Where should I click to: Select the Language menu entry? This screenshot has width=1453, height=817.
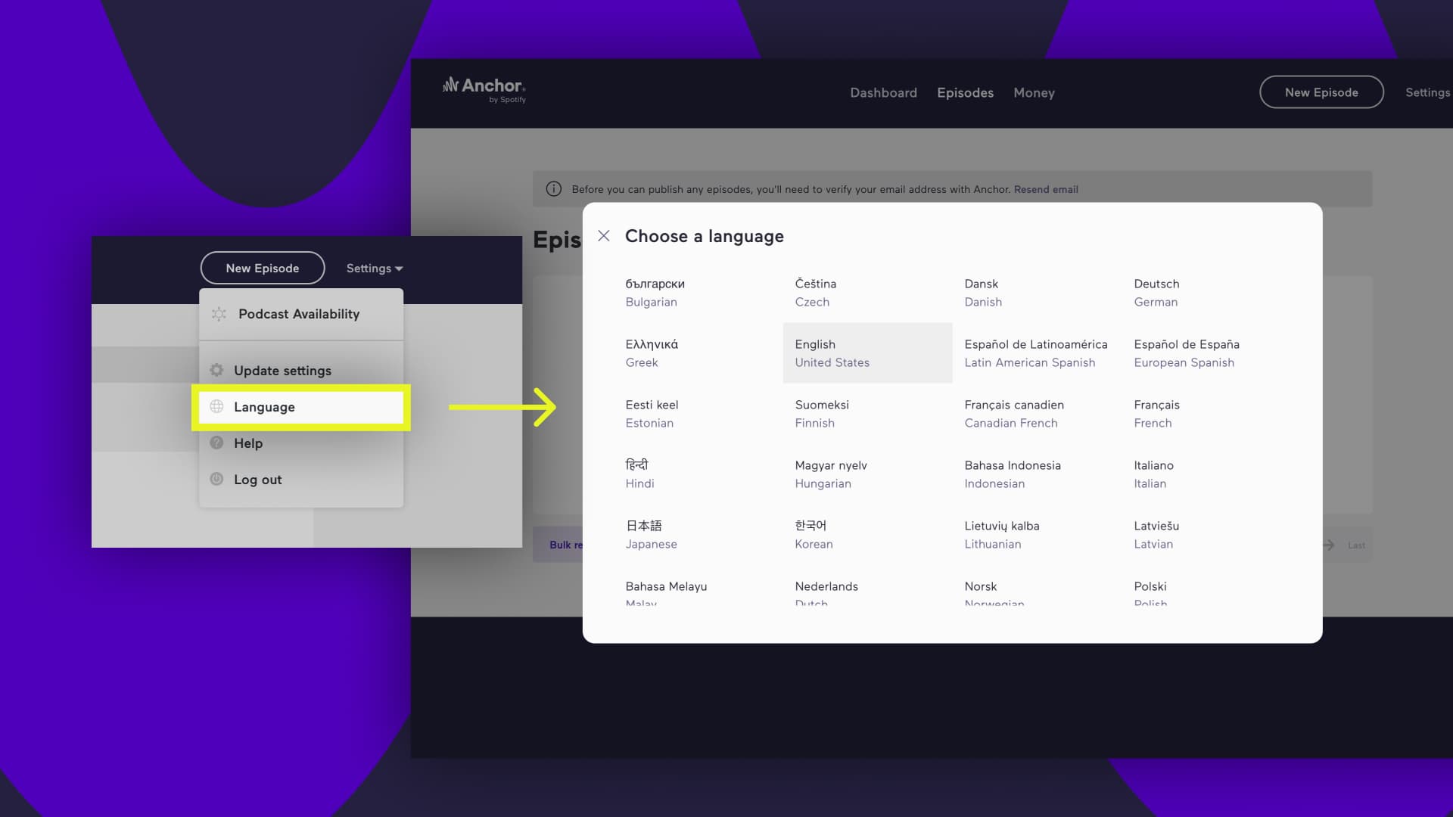coord(264,407)
